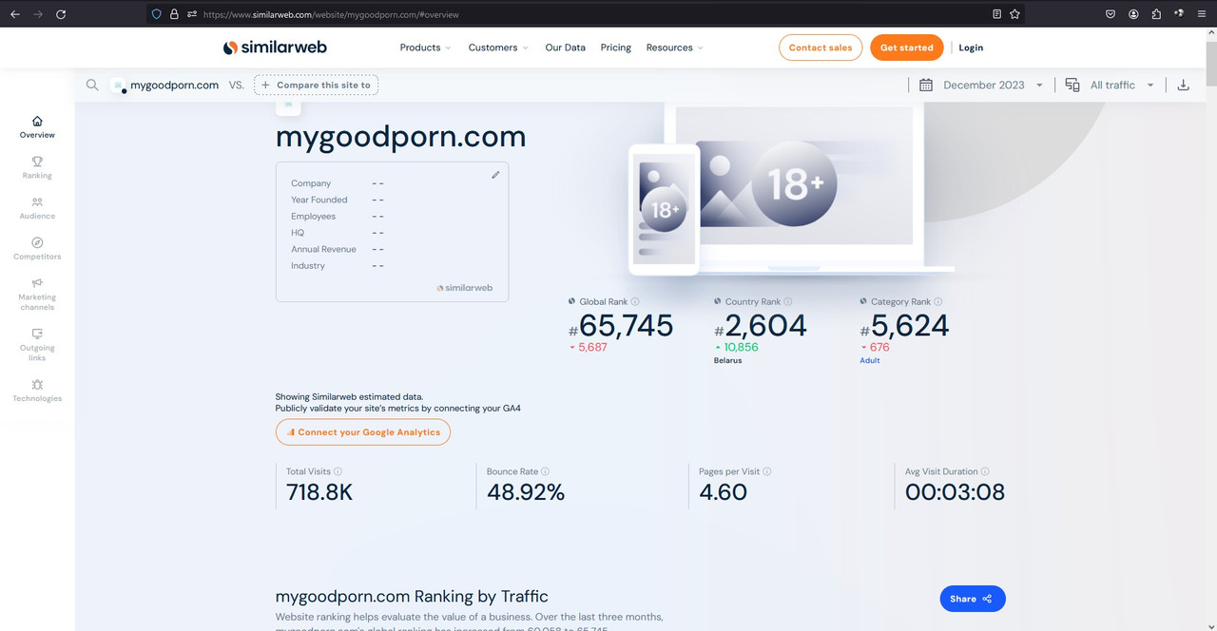The width and height of the screenshot is (1217, 631).
Task: Click the download report icon
Action: coord(1183,85)
